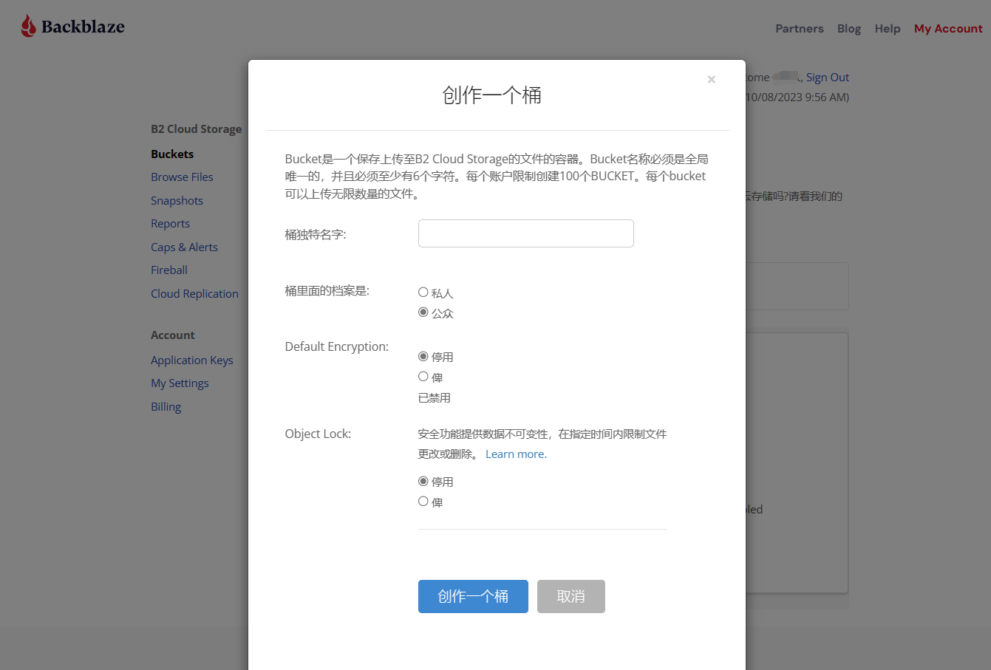
Task: Open the Learn more link
Action: pyautogui.click(x=516, y=454)
